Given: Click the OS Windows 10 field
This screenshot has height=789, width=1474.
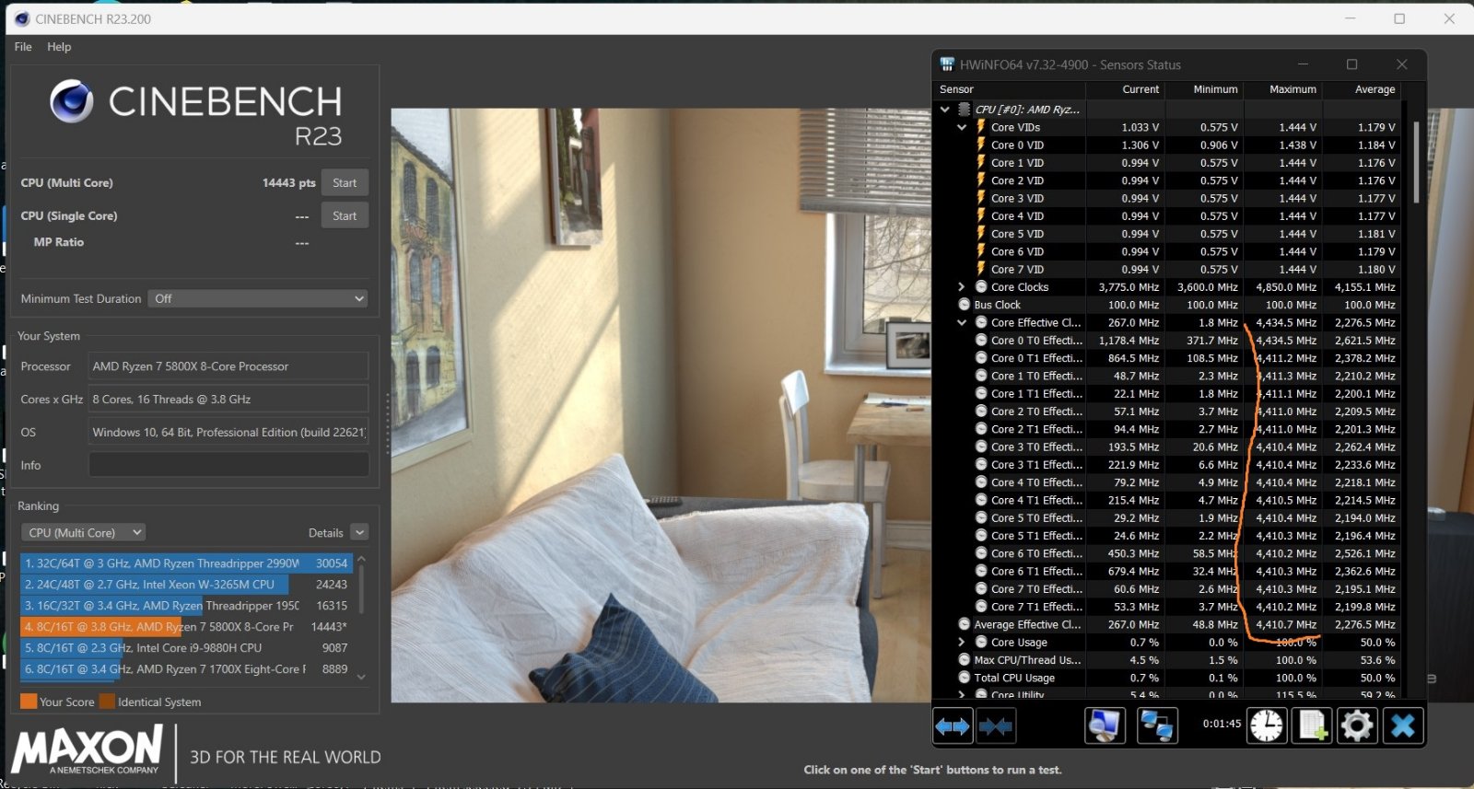Looking at the screenshot, I should (x=228, y=432).
